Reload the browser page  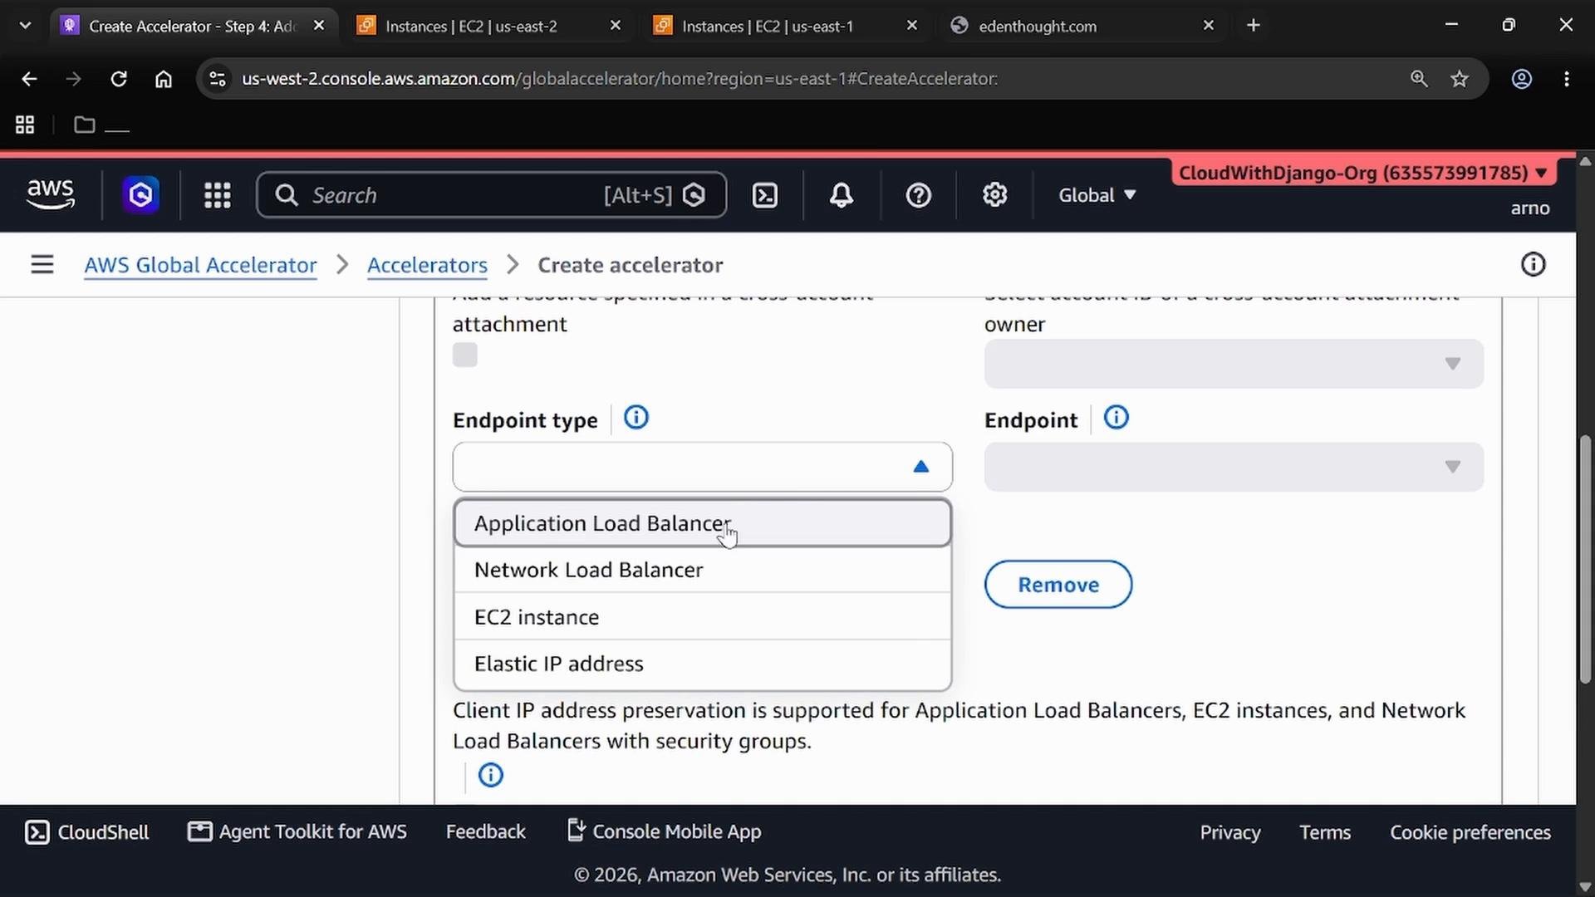(x=119, y=79)
